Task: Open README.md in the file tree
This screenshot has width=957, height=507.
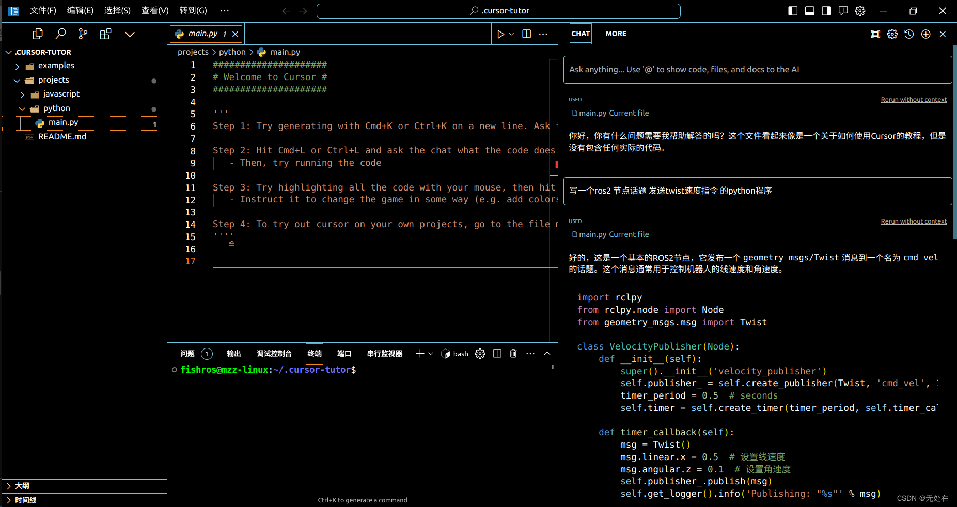Action: tap(85, 137)
